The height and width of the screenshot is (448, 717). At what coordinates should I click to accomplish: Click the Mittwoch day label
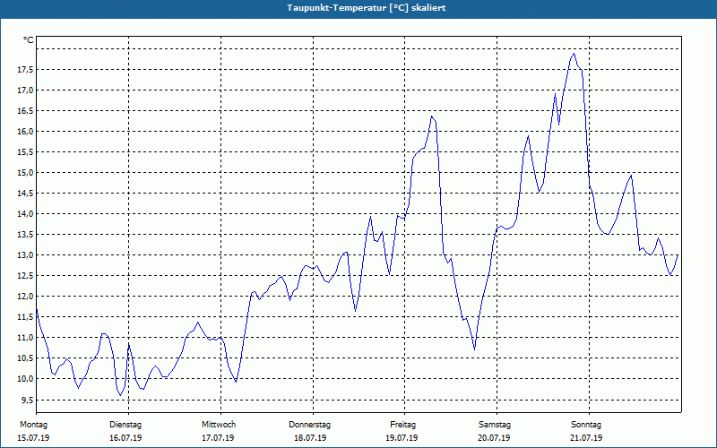pyautogui.click(x=219, y=425)
